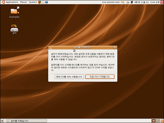
Task: Click the red power/quit icon in the top panel
Action: pos(162,2)
